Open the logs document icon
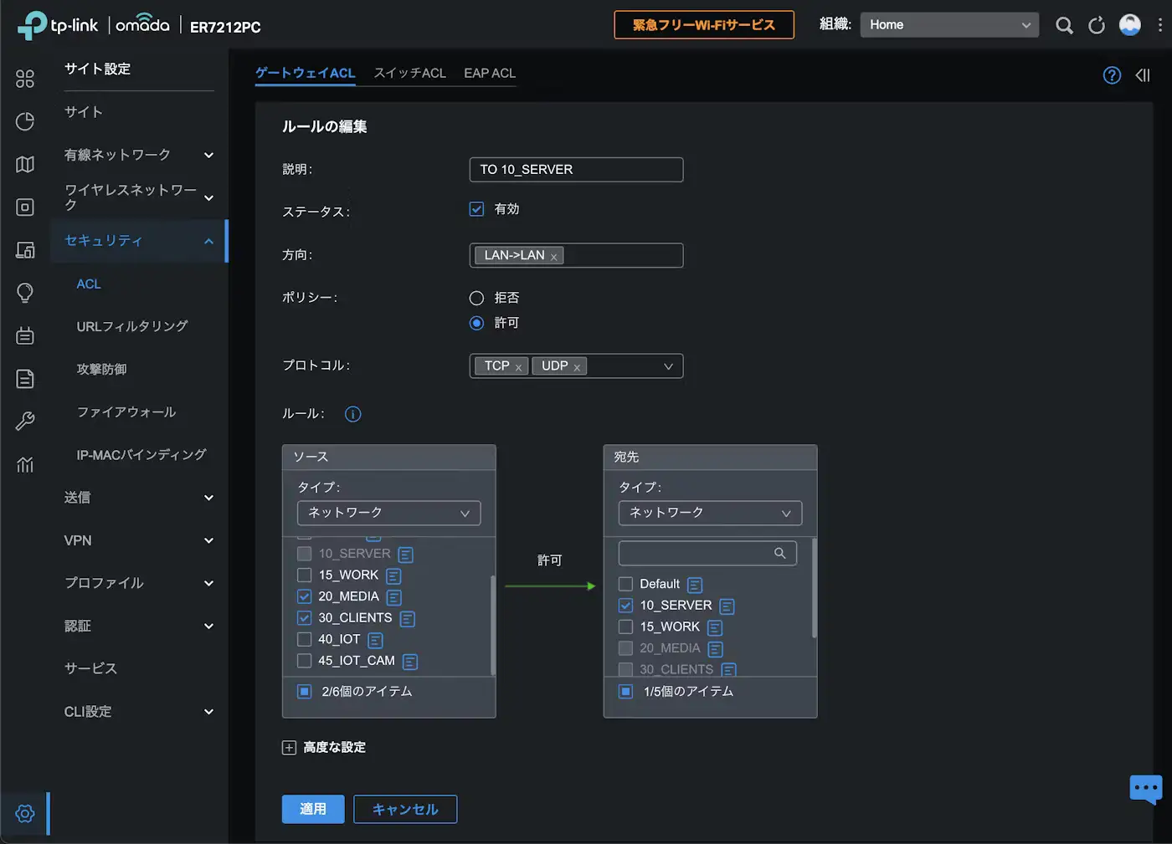 click(25, 378)
